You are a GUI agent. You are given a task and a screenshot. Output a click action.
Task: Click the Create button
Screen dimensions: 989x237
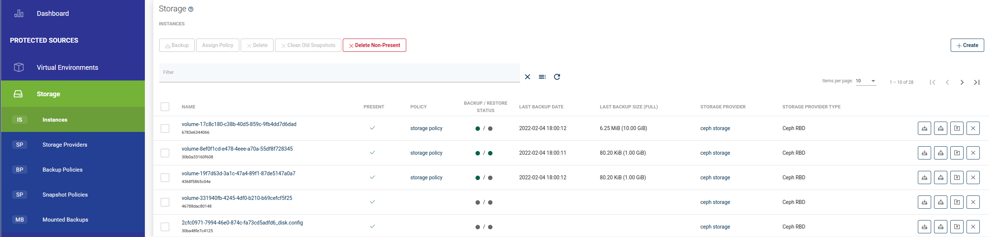click(x=967, y=45)
